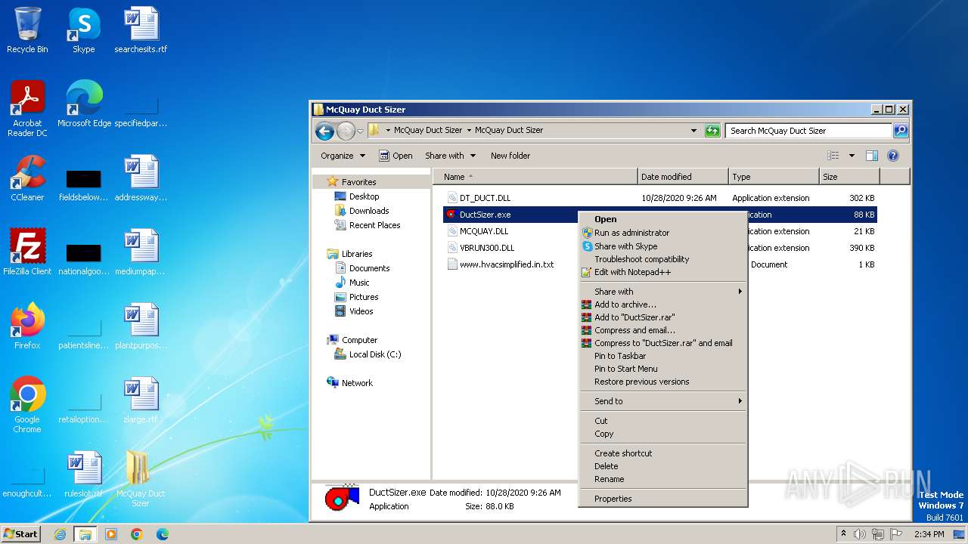Select Add to archive... entry
This screenshot has width=968, height=544.
tap(663, 304)
